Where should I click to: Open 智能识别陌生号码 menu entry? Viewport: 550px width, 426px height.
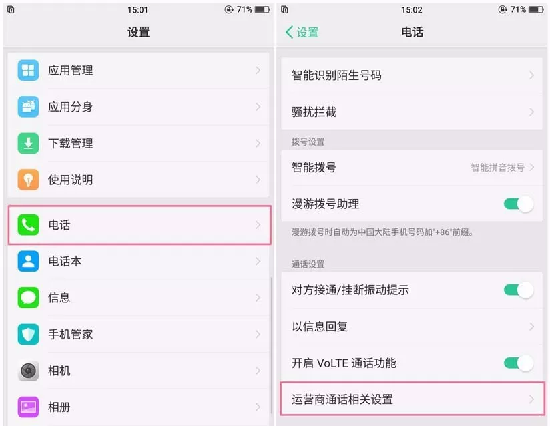pos(412,75)
